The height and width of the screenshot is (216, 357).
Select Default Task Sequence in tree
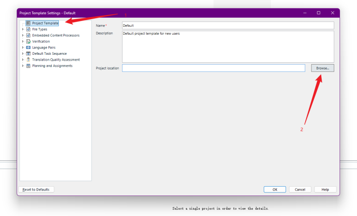49,53
